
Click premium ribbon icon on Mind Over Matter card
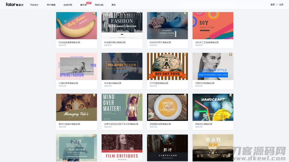pos(139,95)
